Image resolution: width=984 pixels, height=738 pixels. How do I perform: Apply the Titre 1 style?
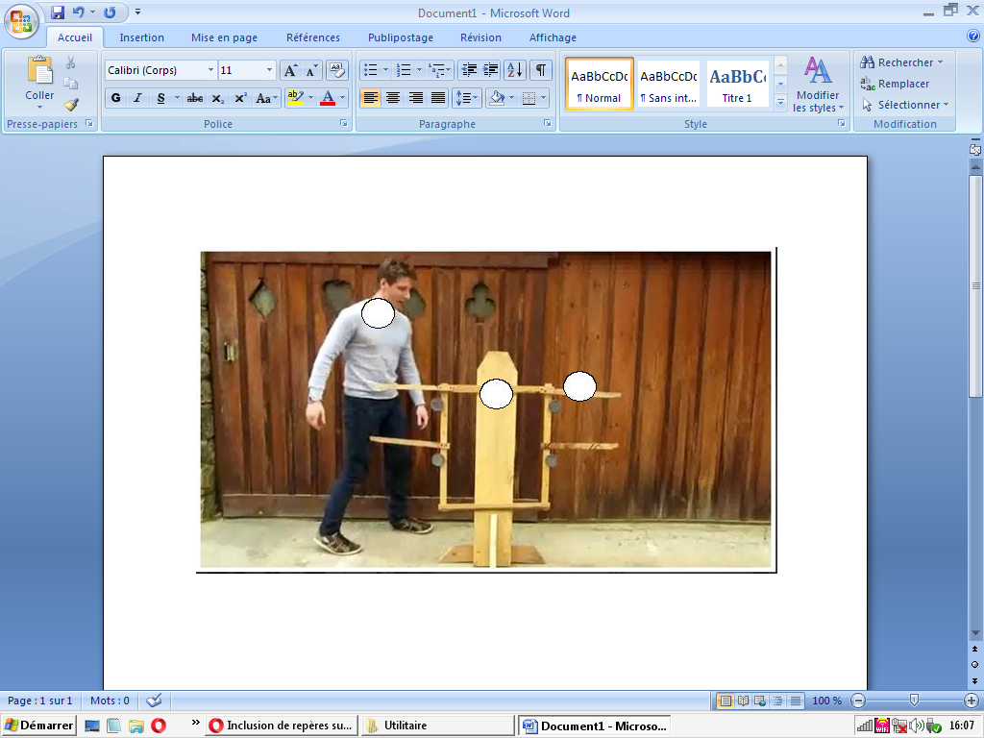737,85
